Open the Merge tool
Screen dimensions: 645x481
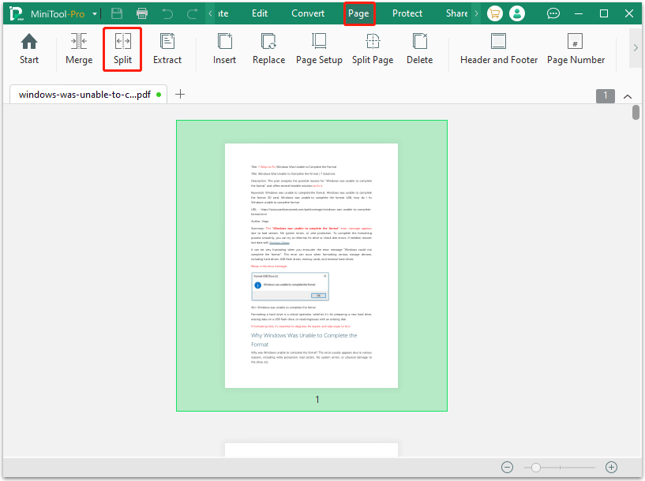tap(78, 49)
